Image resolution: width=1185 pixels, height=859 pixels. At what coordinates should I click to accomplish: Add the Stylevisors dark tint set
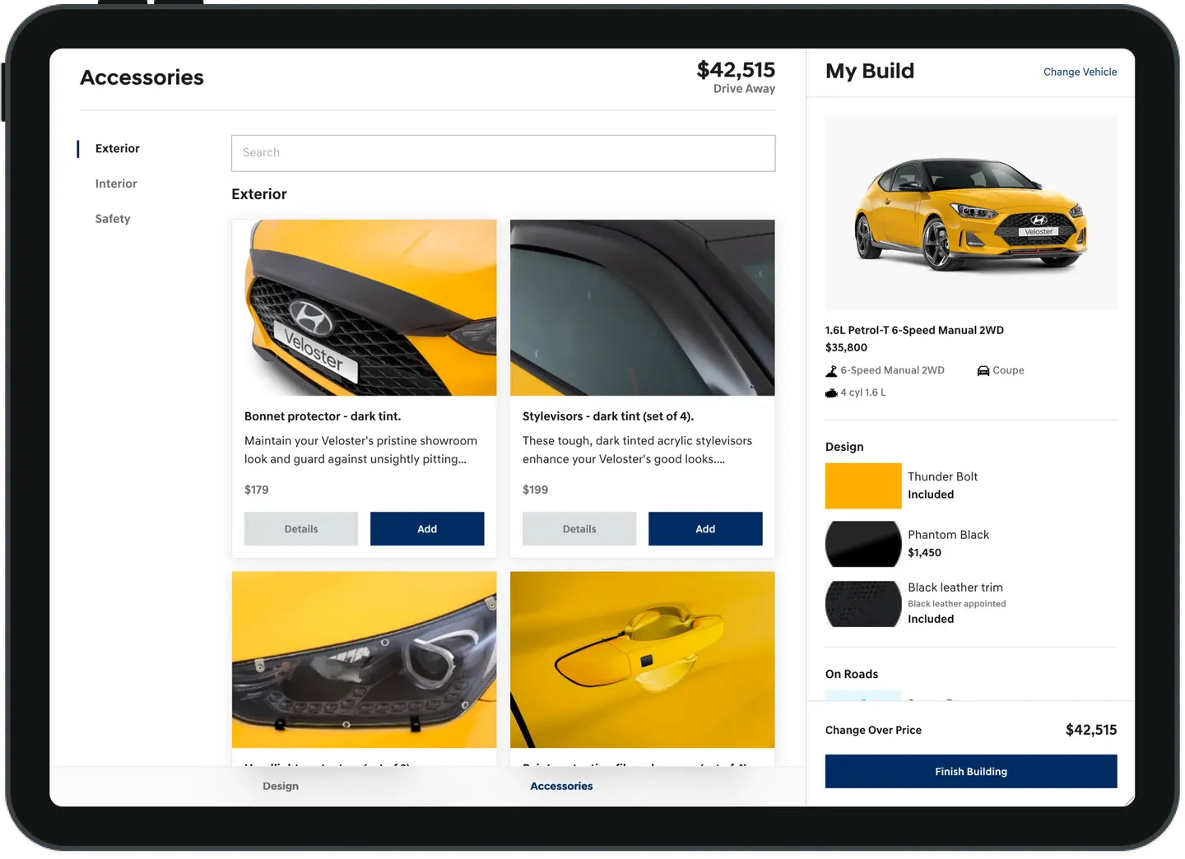coord(705,529)
